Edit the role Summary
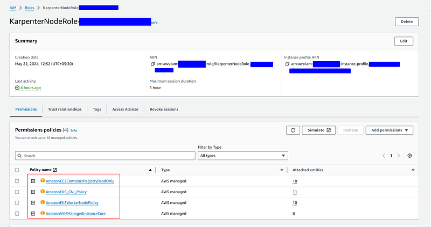 404,41
